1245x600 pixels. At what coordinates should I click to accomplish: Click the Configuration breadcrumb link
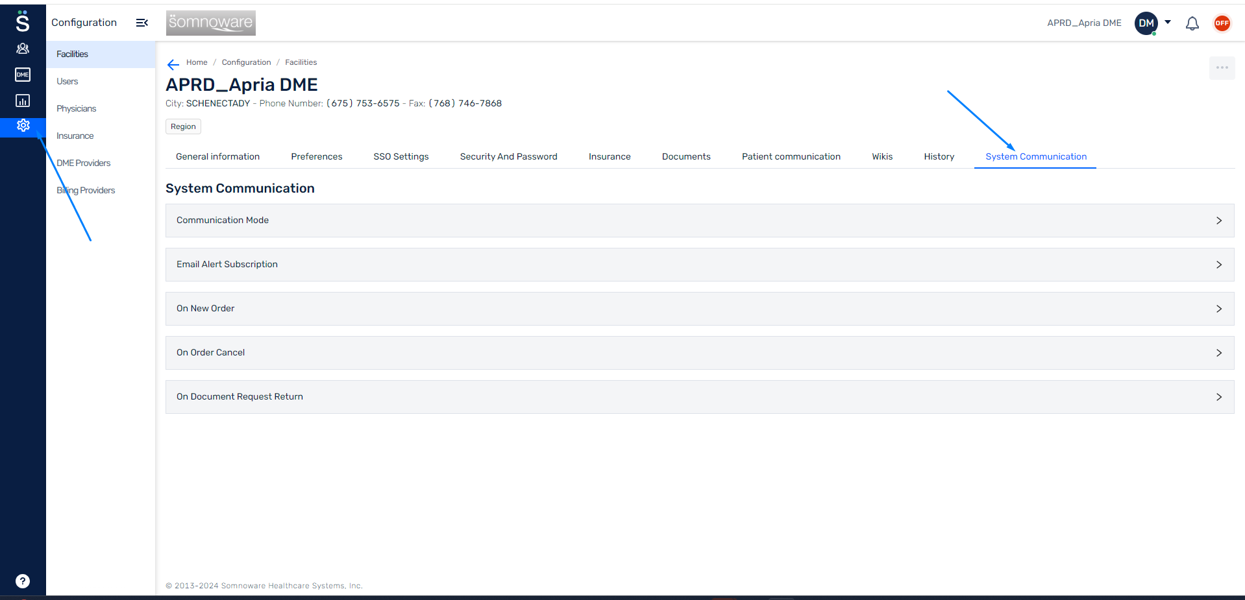pyautogui.click(x=246, y=62)
